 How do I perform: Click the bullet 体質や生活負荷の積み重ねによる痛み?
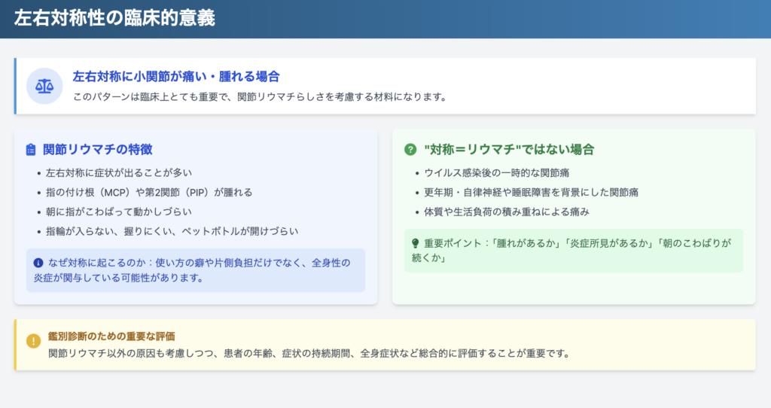(x=506, y=212)
